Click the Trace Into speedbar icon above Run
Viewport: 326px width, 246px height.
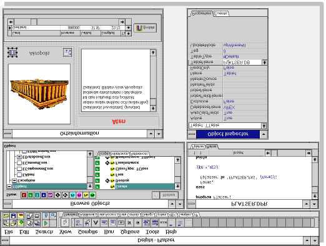tap(46, 216)
